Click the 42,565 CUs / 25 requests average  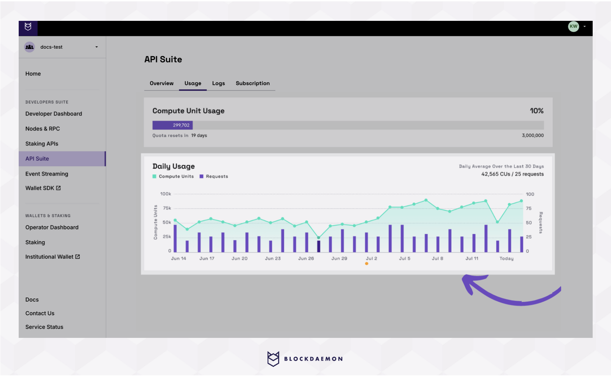pos(512,174)
